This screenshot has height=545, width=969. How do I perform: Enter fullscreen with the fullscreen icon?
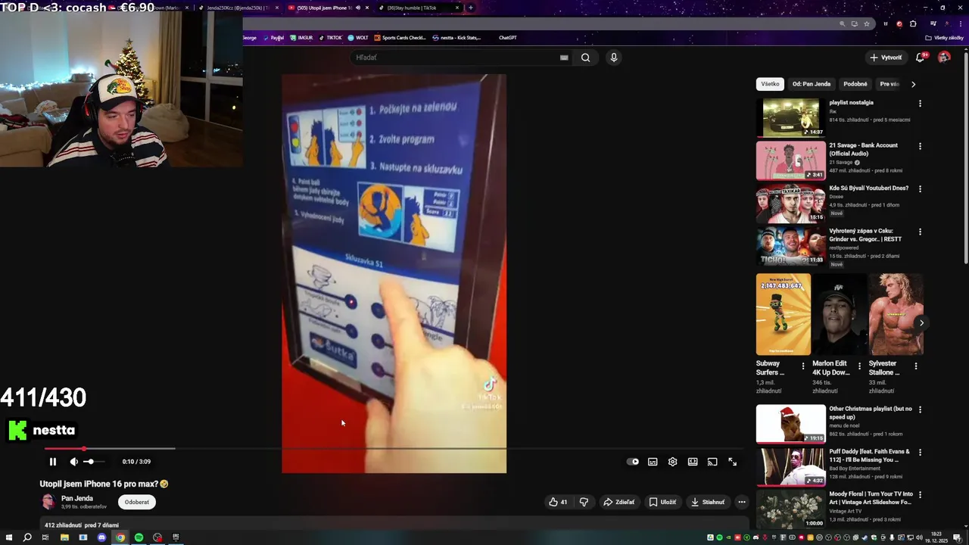click(x=732, y=462)
